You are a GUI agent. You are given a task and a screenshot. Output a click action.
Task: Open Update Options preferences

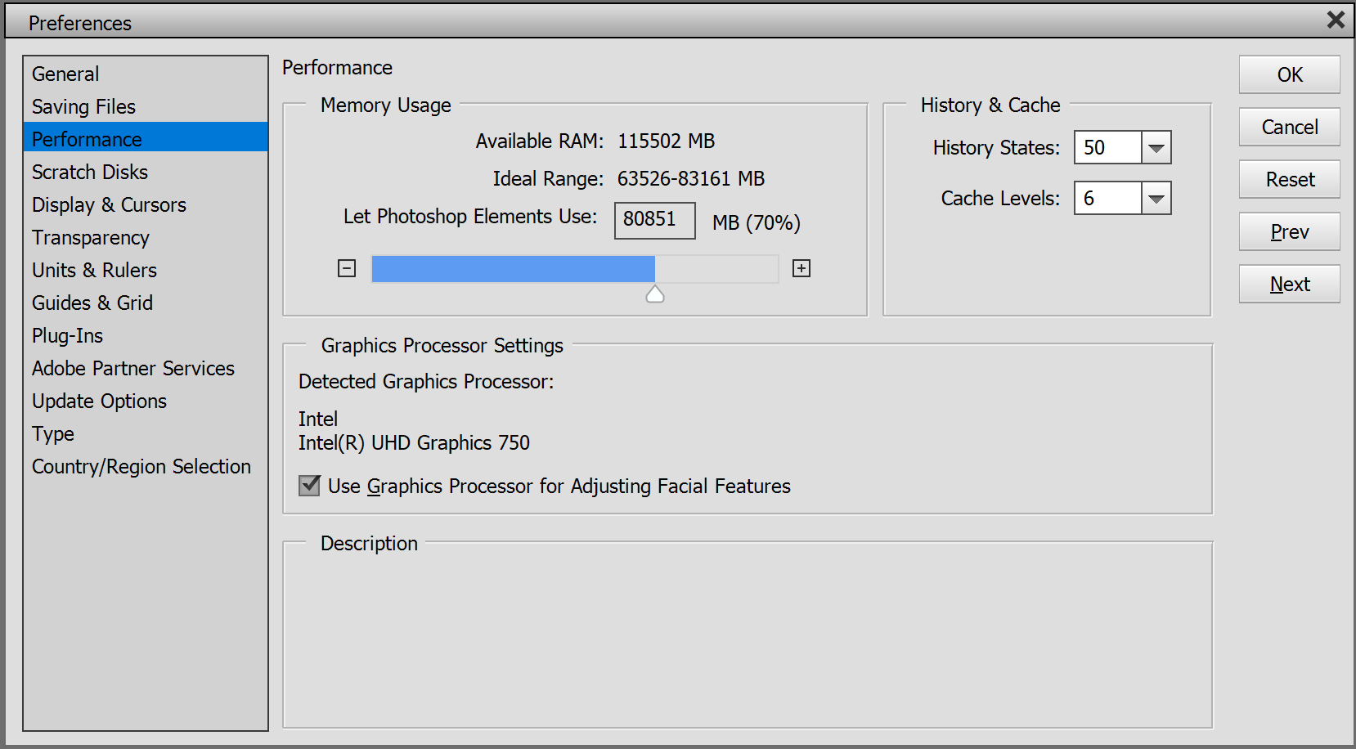click(98, 401)
